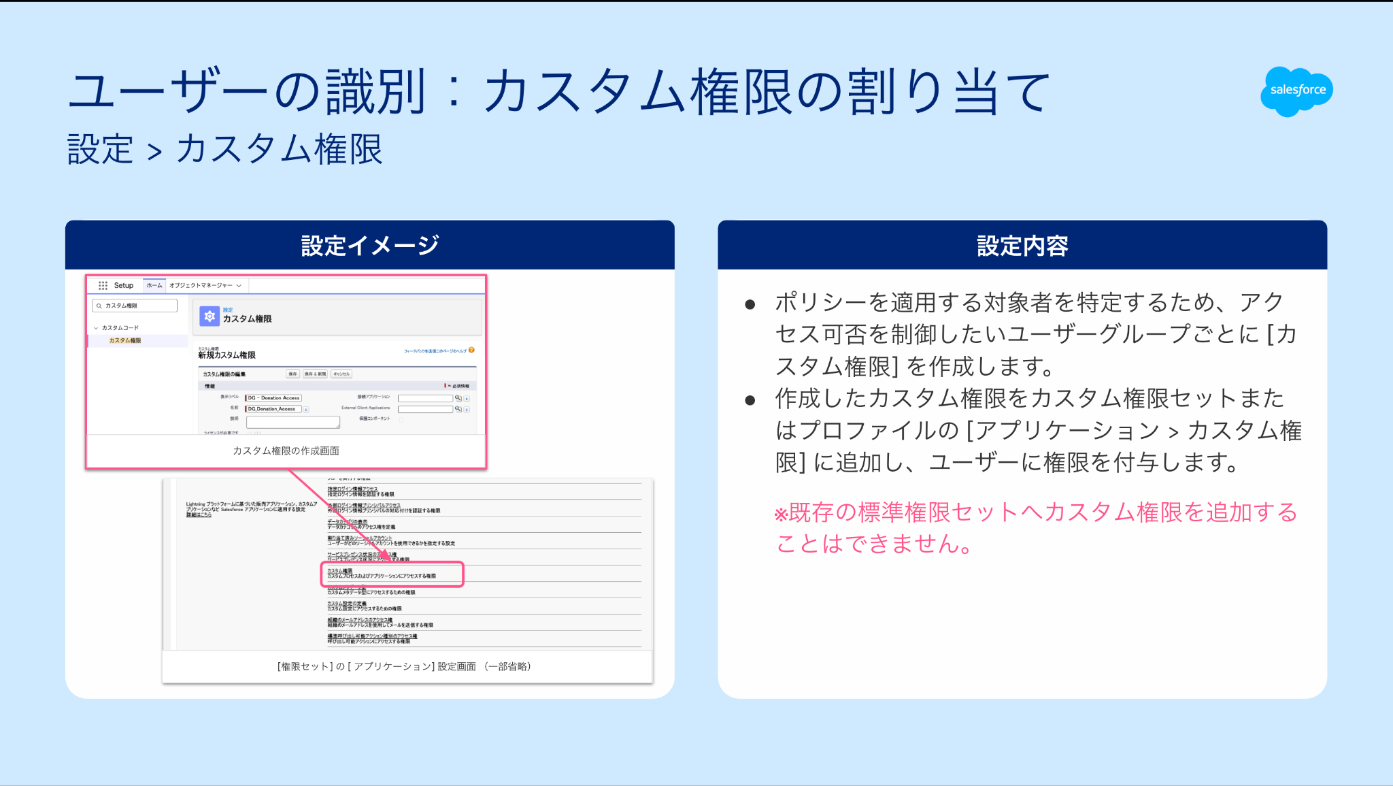
Task: Click the キャンセル button
Action: (x=341, y=374)
